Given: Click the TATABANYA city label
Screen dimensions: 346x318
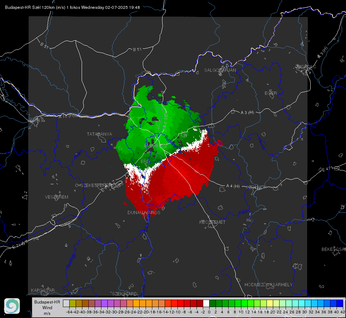Looking at the screenshot, I should coord(99,134).
